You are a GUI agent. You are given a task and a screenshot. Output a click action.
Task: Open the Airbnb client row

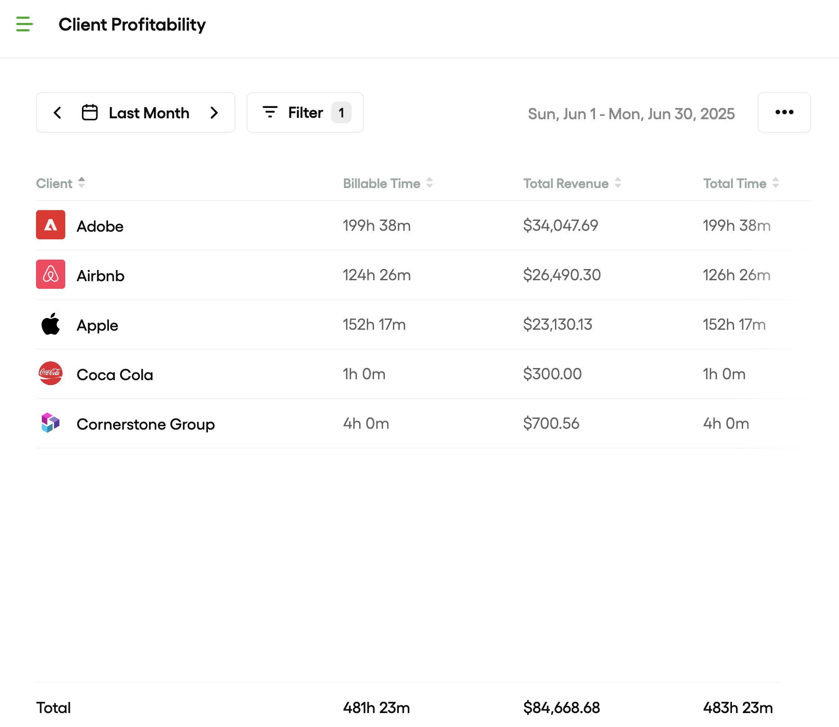pos(424,275)
